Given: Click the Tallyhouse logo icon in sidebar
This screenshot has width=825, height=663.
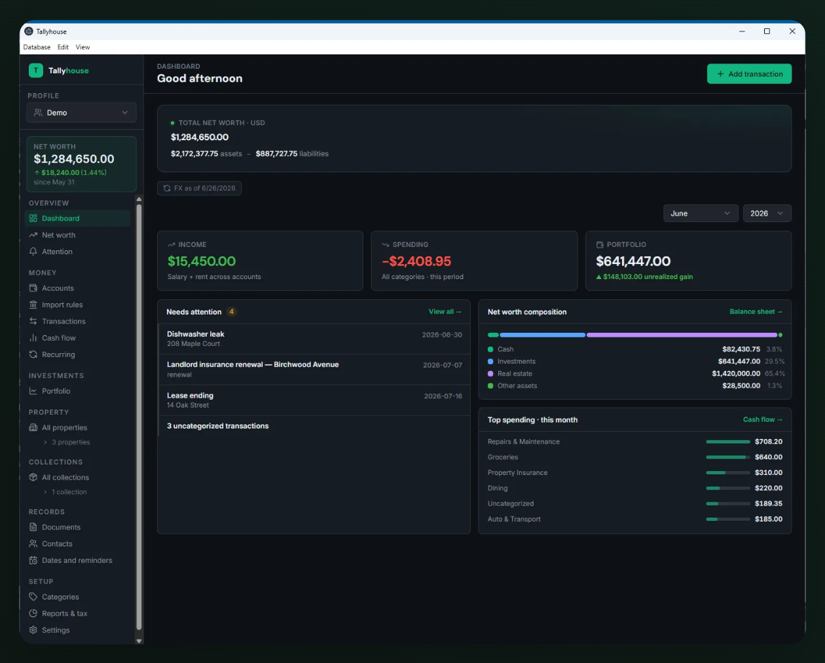Looking at the screenshot, I should coord(36,71).
